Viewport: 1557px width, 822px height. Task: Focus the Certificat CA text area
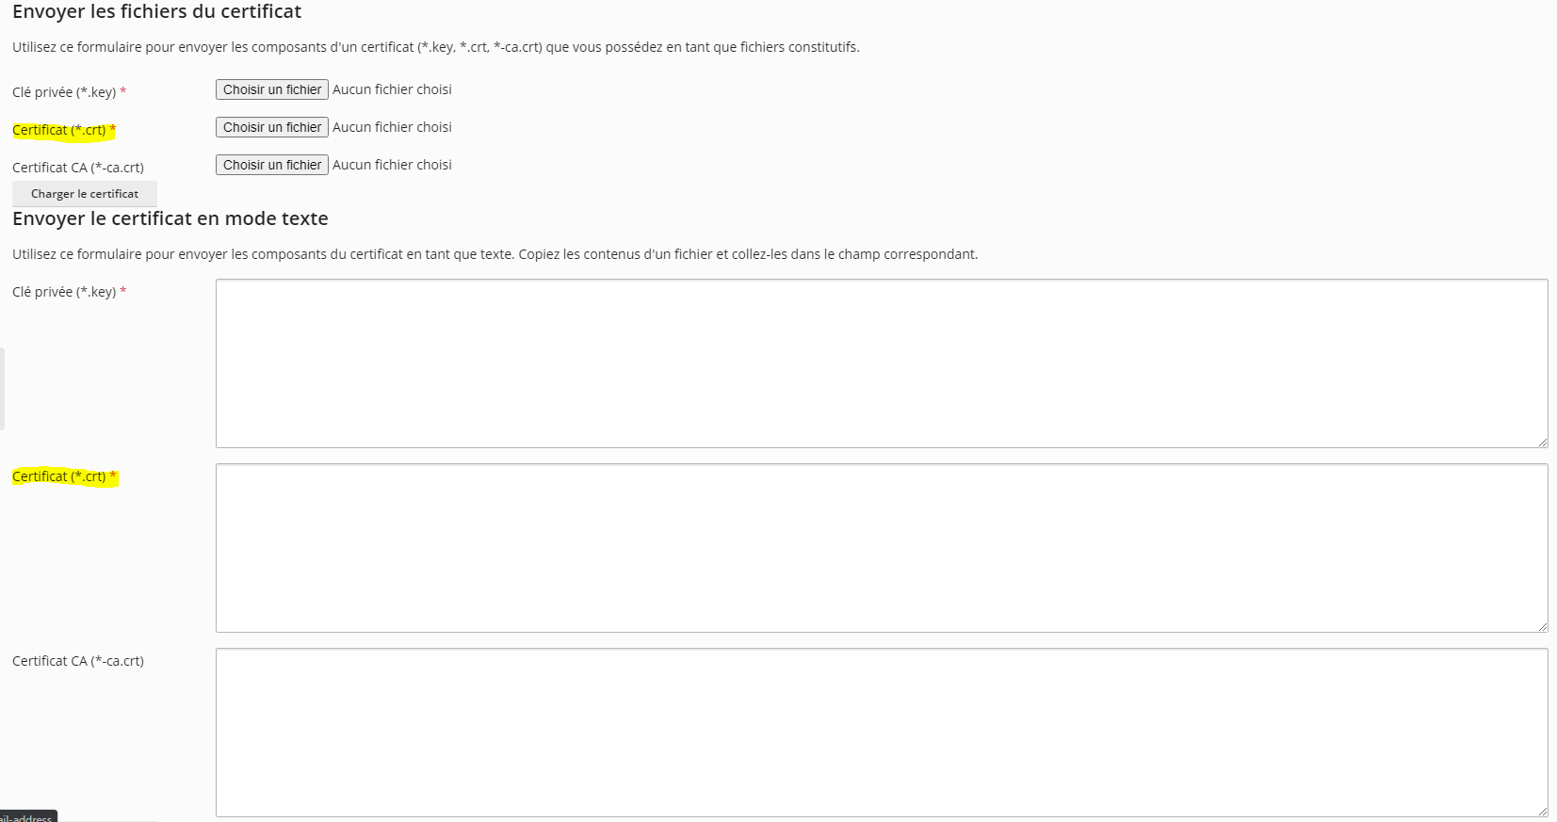[x=882, y=733]
